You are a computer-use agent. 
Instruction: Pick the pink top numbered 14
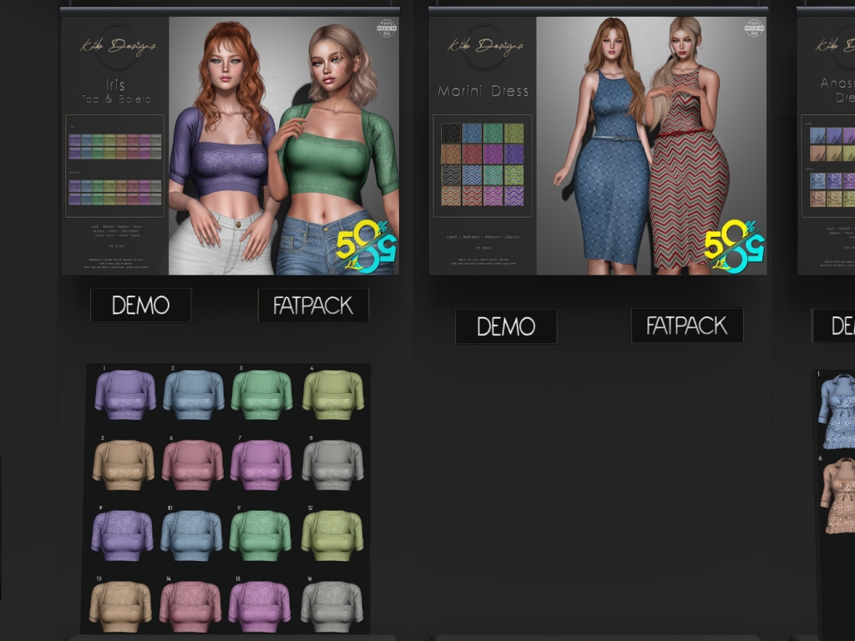pos(194,604)
